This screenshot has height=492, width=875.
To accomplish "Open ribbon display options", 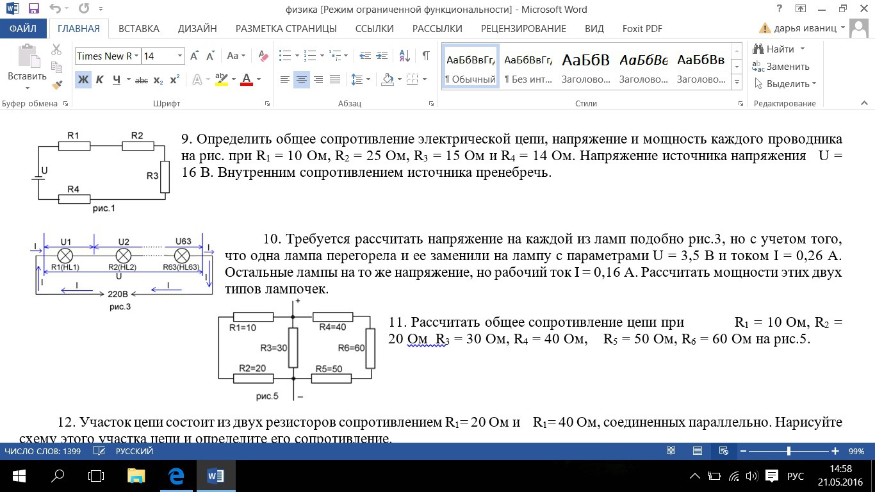I will (800, 9).
